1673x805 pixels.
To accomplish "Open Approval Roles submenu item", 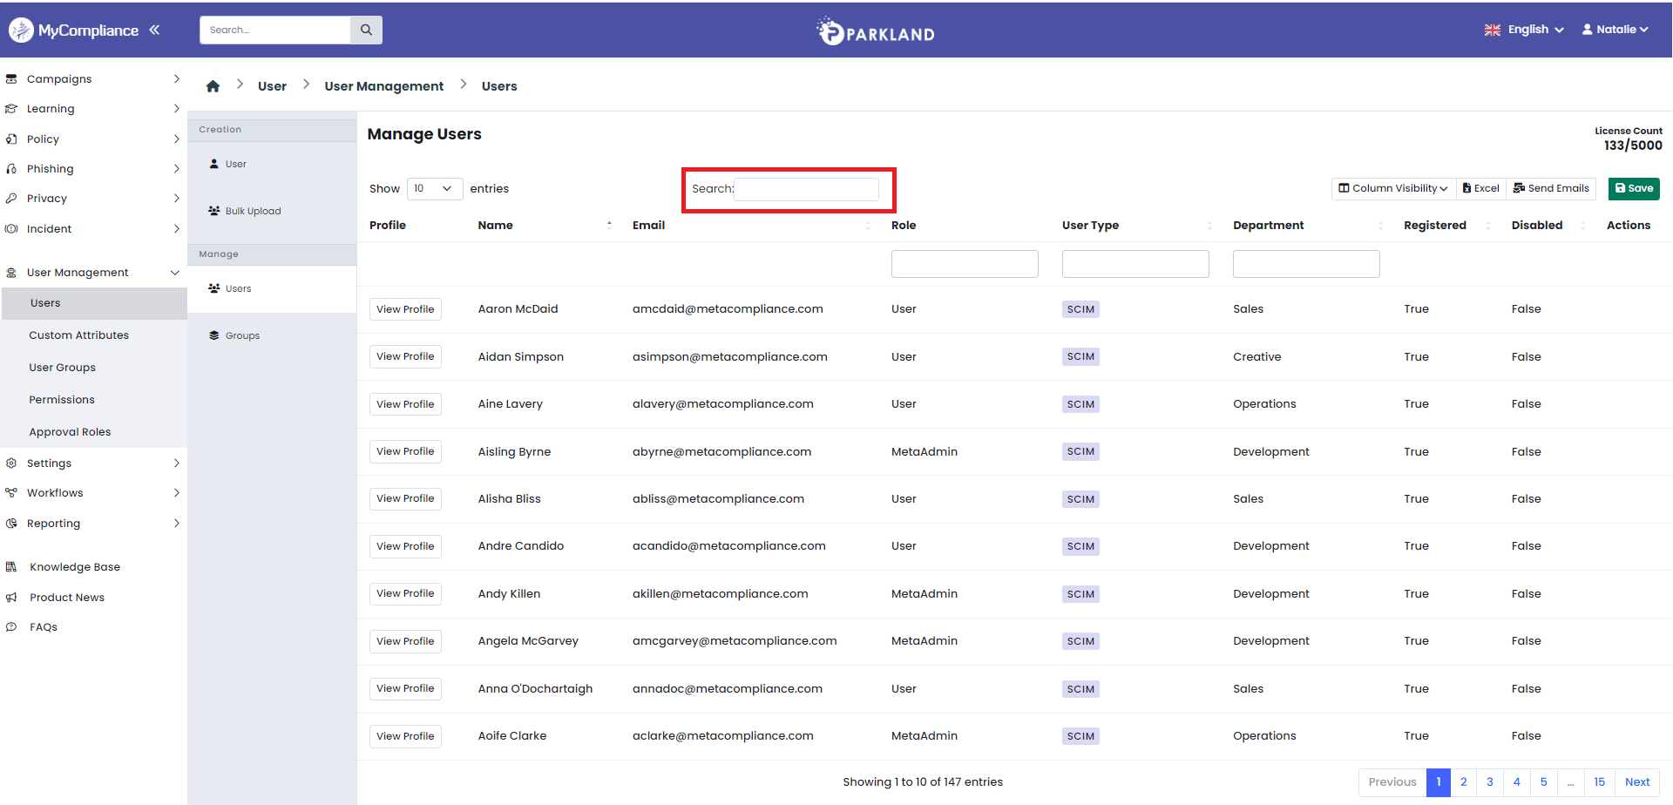I will (x=70, y=432).
